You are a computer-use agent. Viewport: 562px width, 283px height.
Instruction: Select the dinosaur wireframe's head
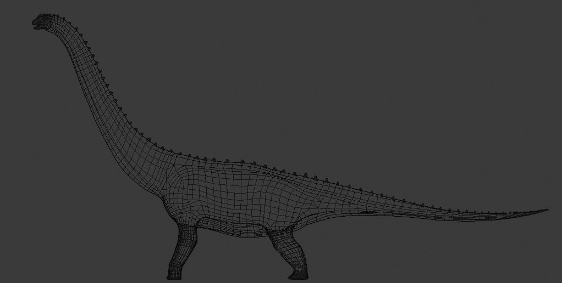[42, 21]
